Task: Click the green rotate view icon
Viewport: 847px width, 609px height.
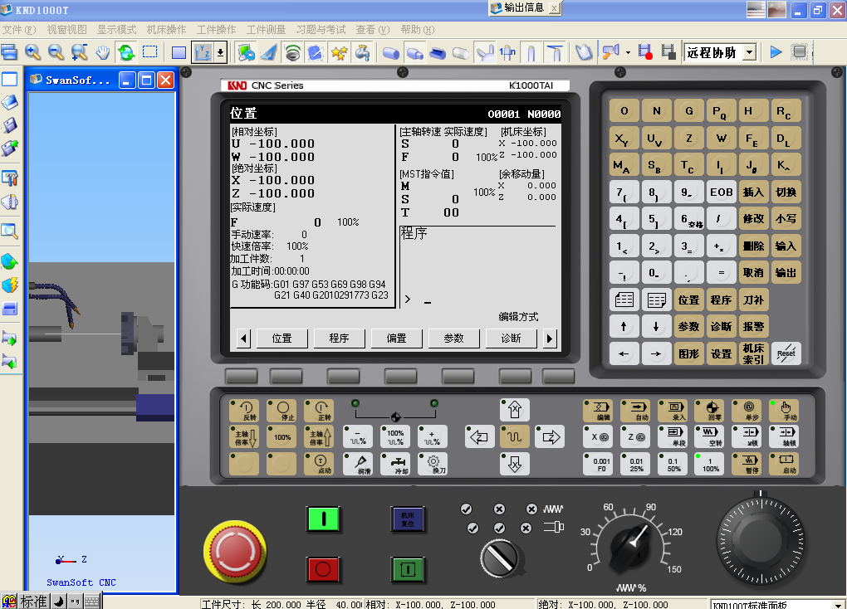Action: [x=126, y=52]
